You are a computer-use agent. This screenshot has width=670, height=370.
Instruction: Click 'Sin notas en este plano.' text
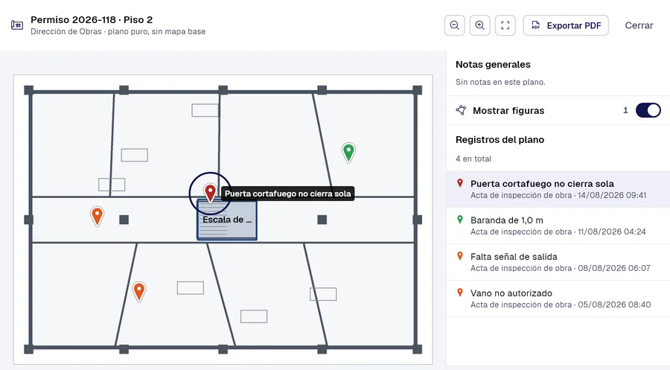[500, 82]
